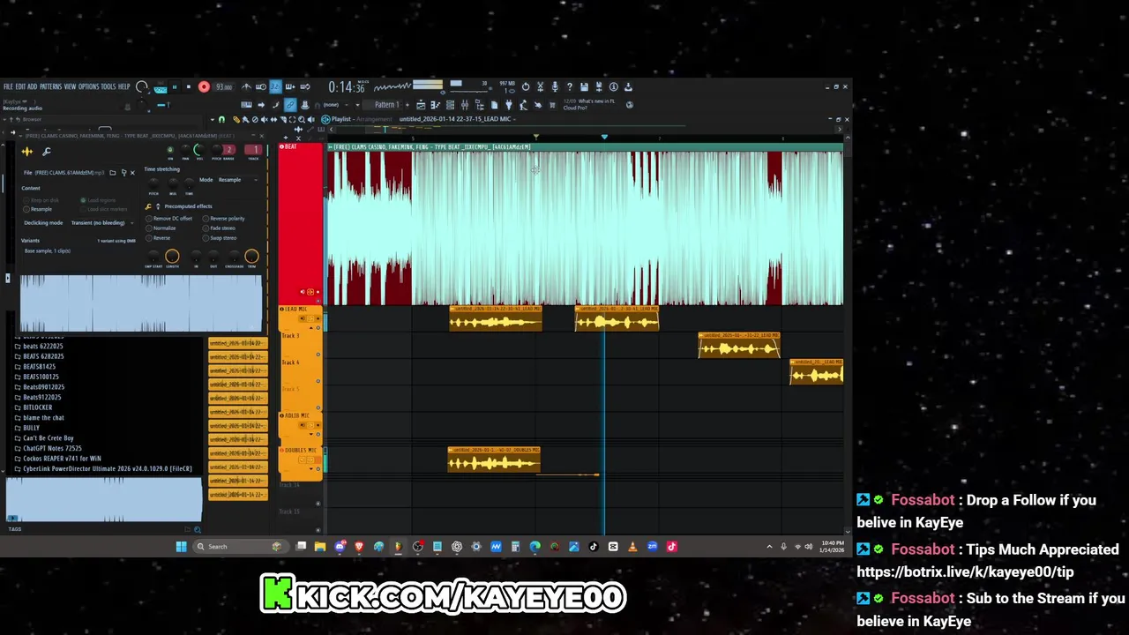Select the playlist zoom magnifier tool
The height and width of the screenshot is (635, 1129).
click(302, 119)
